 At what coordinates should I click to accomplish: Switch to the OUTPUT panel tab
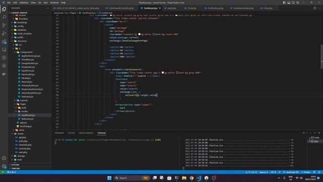[71, 133]
